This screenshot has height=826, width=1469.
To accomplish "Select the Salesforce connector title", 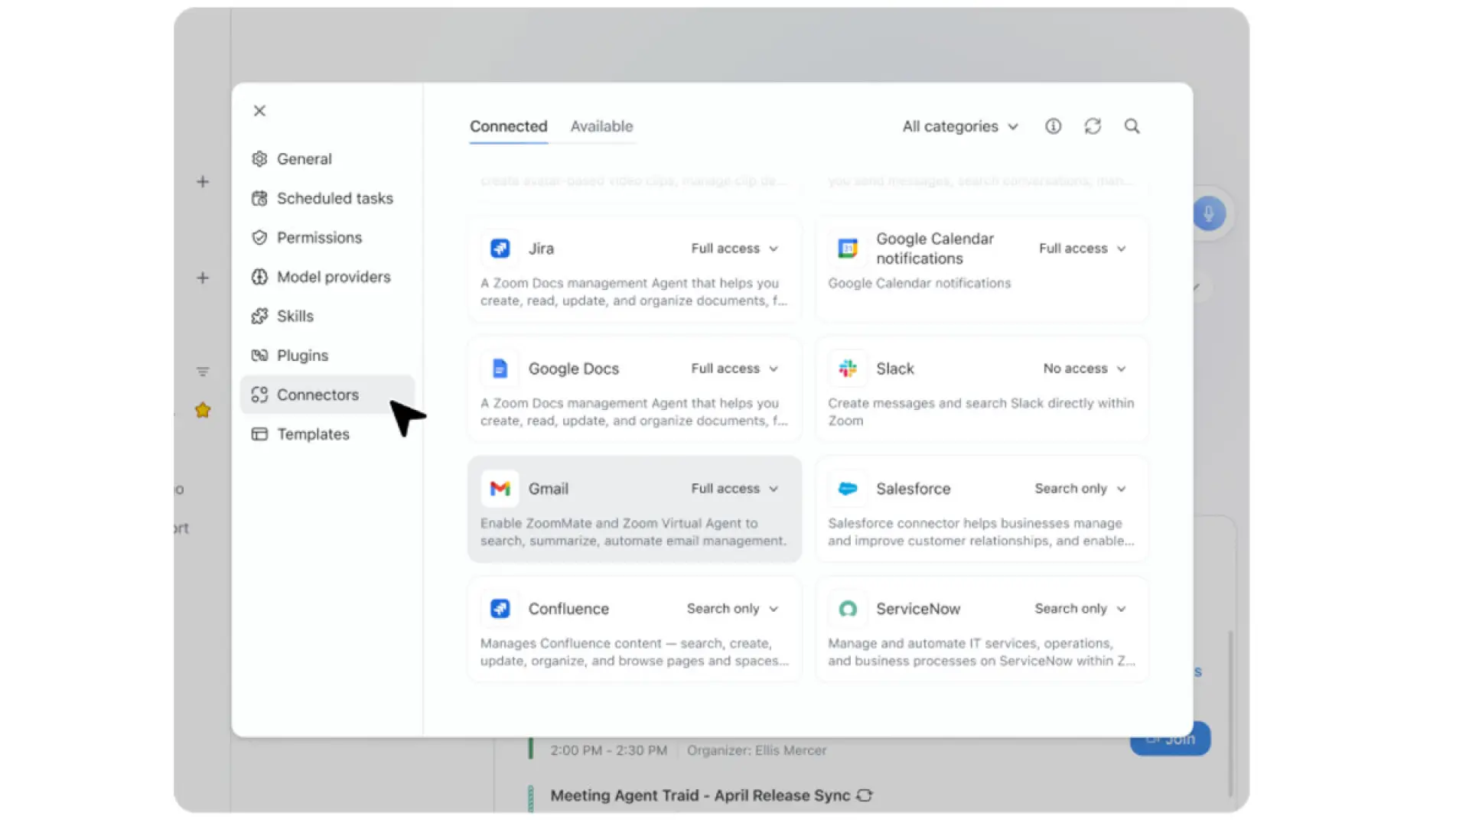I will pyautogui.click(x=914, y=489).
